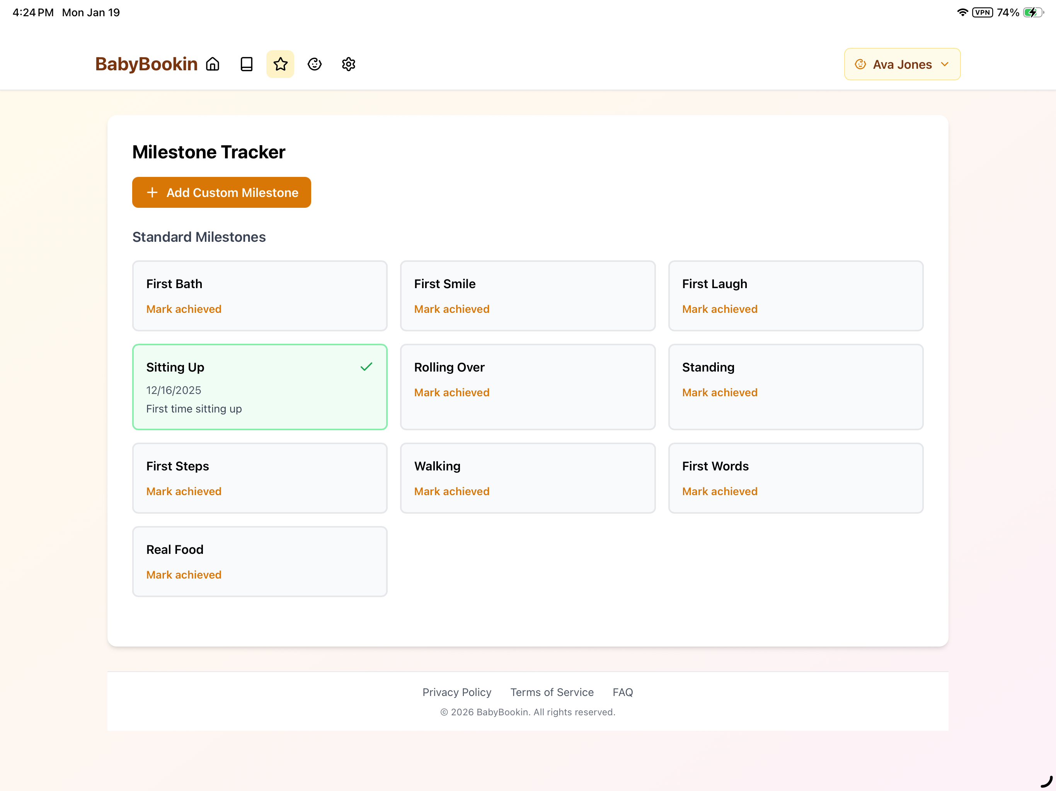Open the settings gear icon

click(349, 64)
